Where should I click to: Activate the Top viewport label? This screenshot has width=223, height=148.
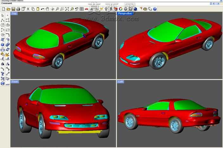pyautogui.click(x=14, y=14)
